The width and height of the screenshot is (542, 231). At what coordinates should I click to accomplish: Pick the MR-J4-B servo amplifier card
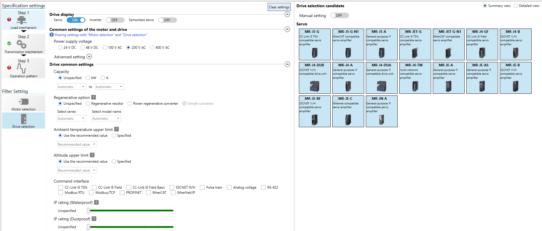[515, 44]
